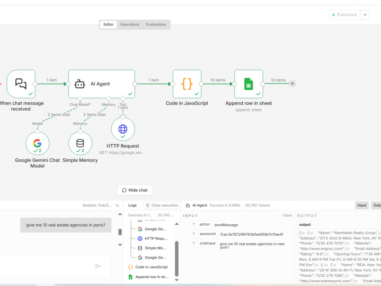Select the When chat message received node
The image size is (381, 286).
coord(21,84)
